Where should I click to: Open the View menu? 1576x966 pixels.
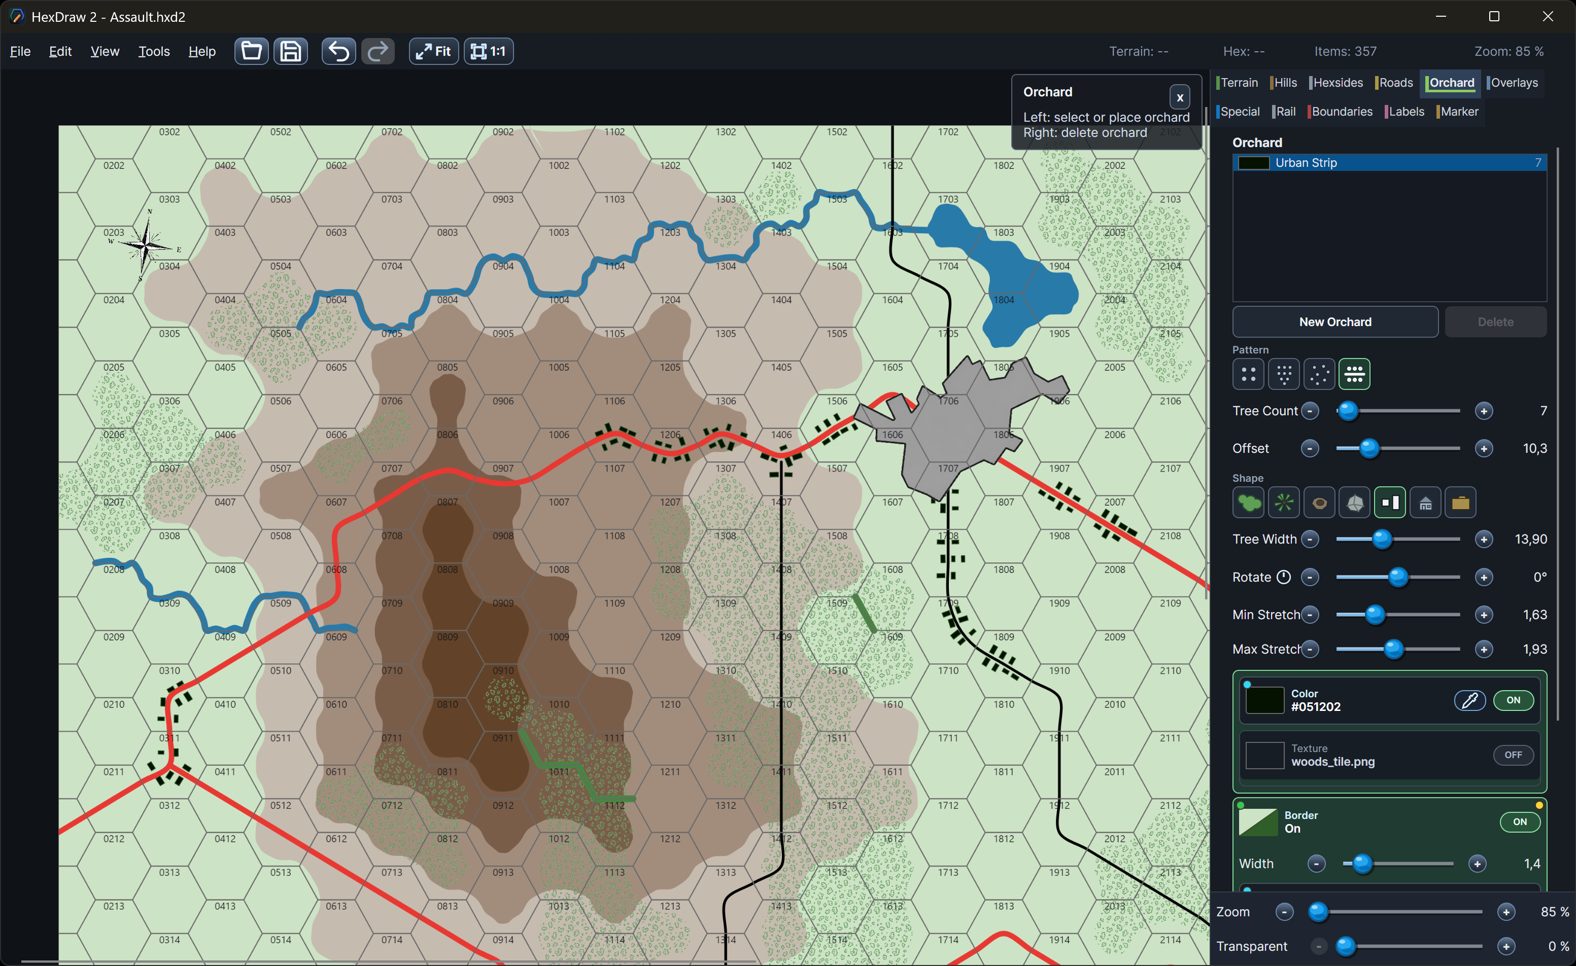[x=105, y=51]
